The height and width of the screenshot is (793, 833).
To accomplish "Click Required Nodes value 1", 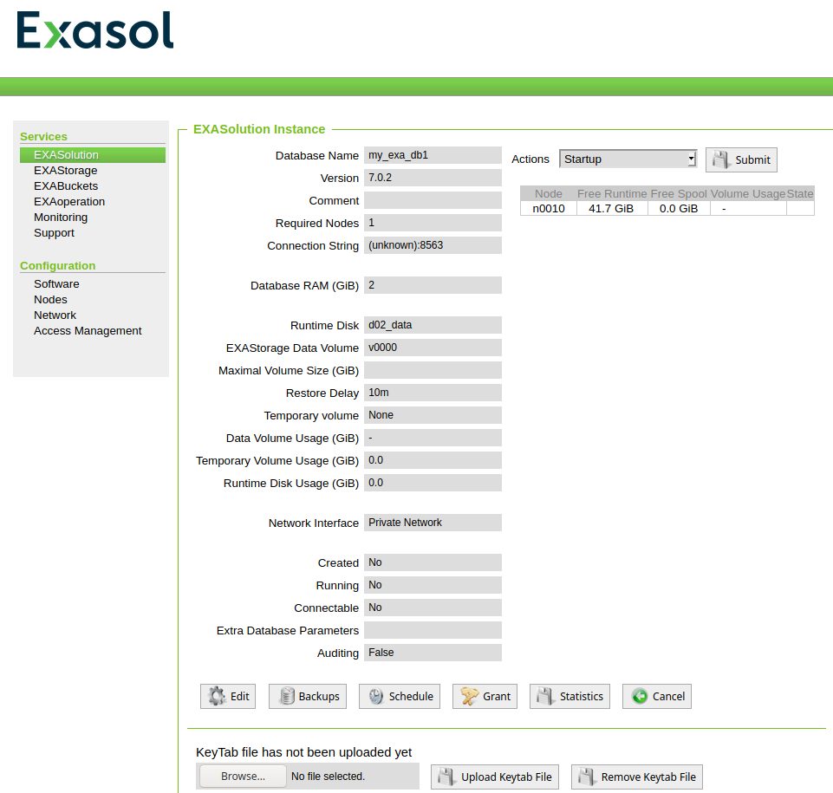I will coord(433,223).
